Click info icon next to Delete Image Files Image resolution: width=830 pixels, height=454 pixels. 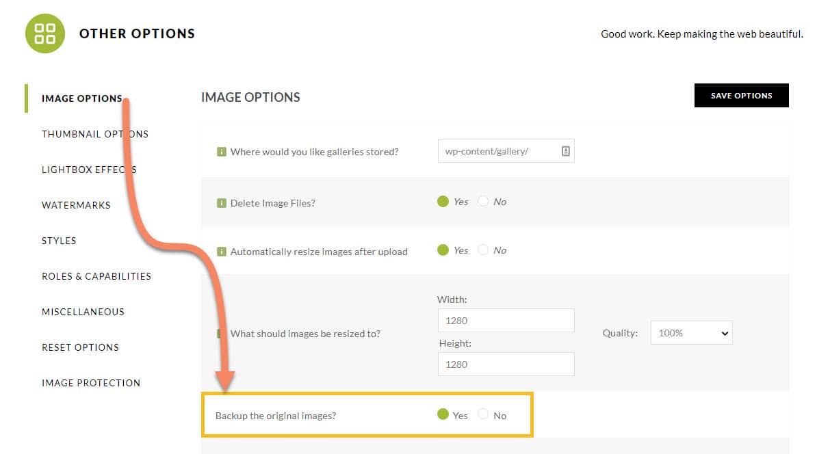(x=221, y=203)
